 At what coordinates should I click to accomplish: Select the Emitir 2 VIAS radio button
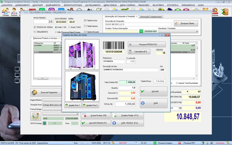pyautogui.click(x=69, y=27)
